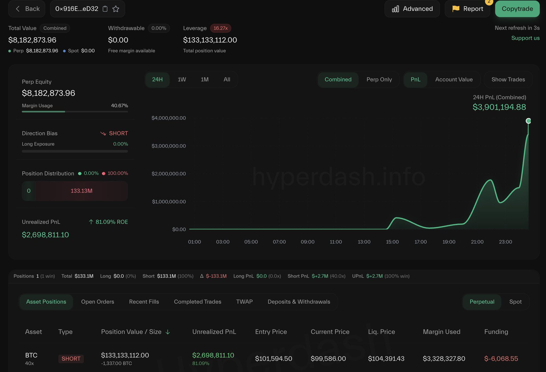Switch chart to Combined view

[x=338, y=80]
